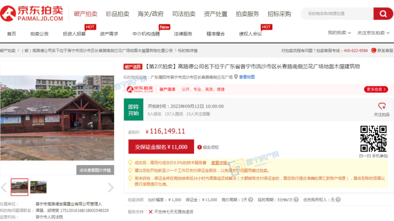Expand the 我的拍卖 dropdown
Screen dimensions: 394x221
pos(339,33)
